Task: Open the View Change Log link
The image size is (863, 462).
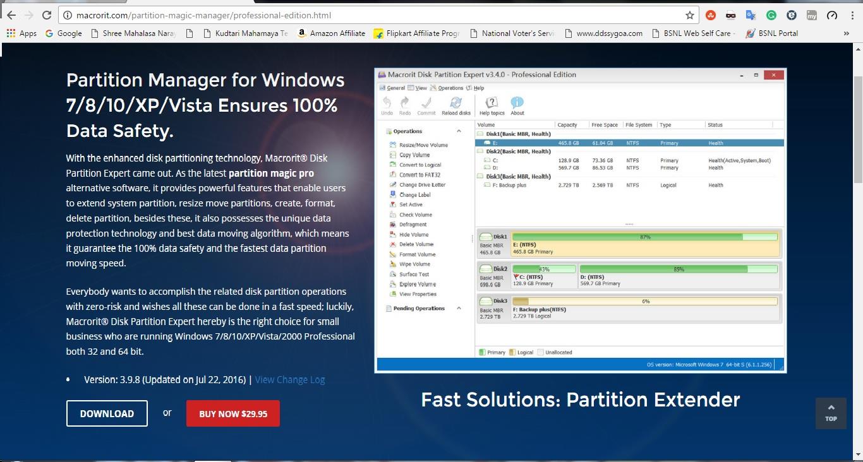Action: (x=290, y=380)
